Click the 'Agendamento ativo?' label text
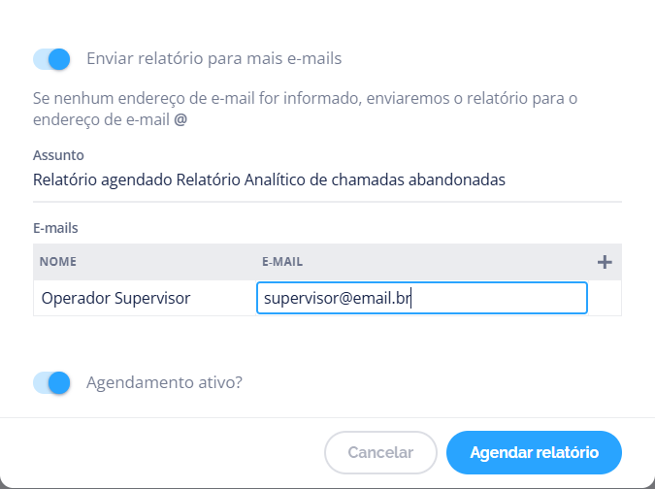The image size is (655, 489). pyautogui.click(x=164, y=382)
